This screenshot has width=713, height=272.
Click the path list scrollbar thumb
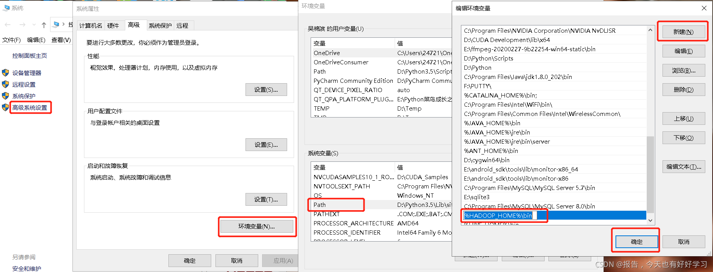coord(650,174)
